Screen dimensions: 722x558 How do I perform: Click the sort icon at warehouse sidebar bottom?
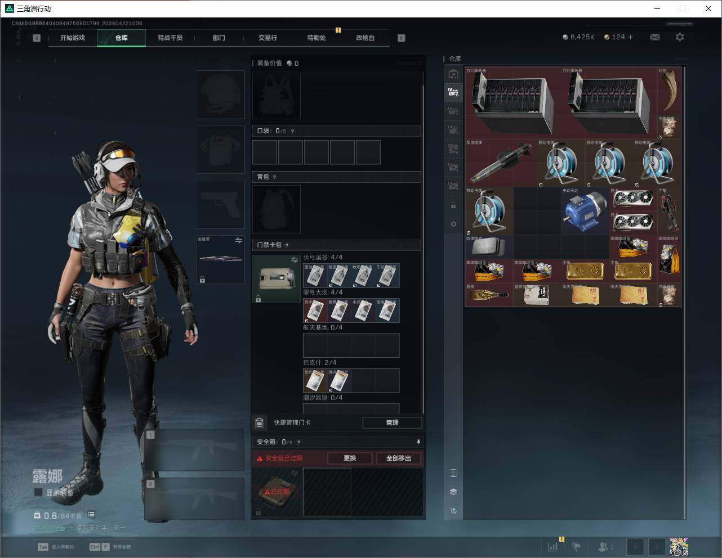tap(453, 511)
